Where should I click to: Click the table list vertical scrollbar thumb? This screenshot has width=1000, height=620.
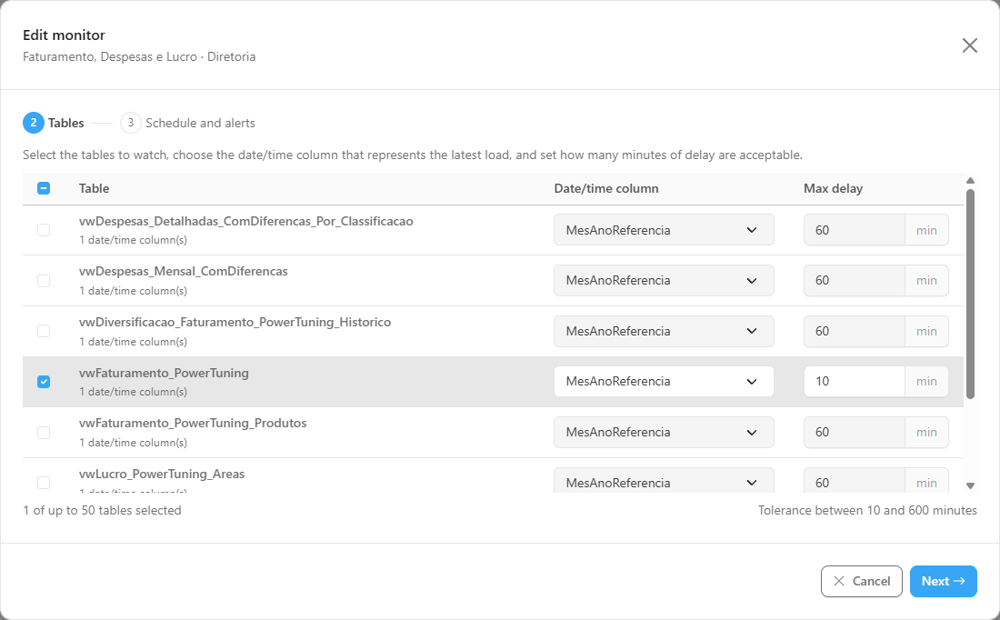tap(970, 294)
